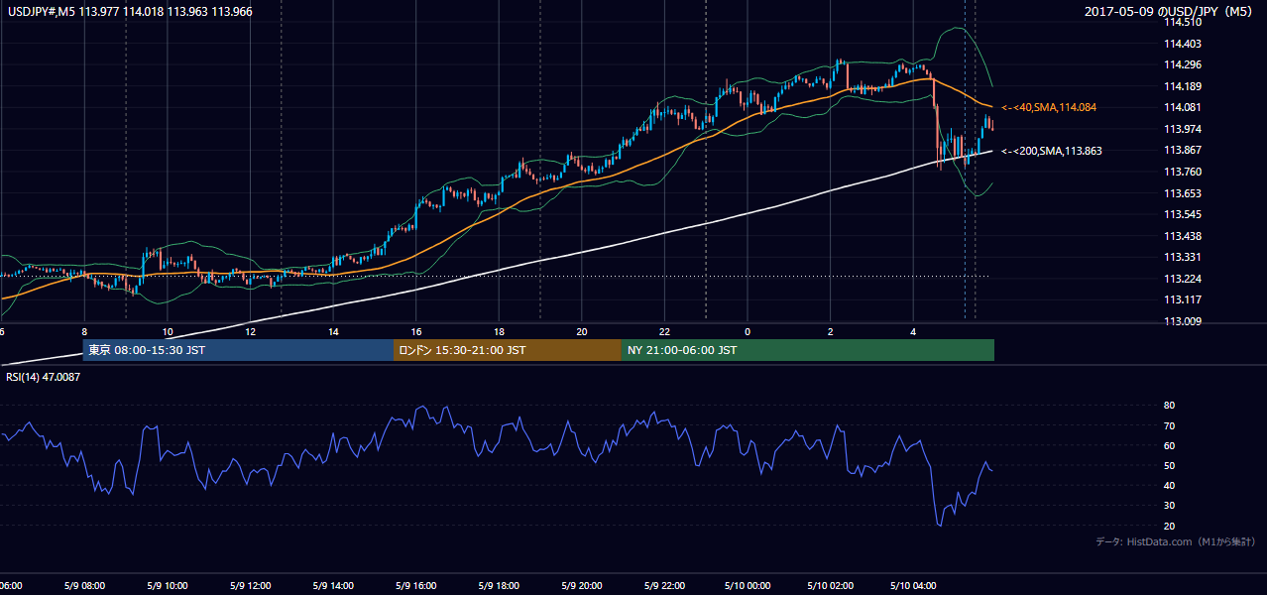Open the HistData.com data source credit
Viewport: 1267px width, 595px height.
point(1175,541)
